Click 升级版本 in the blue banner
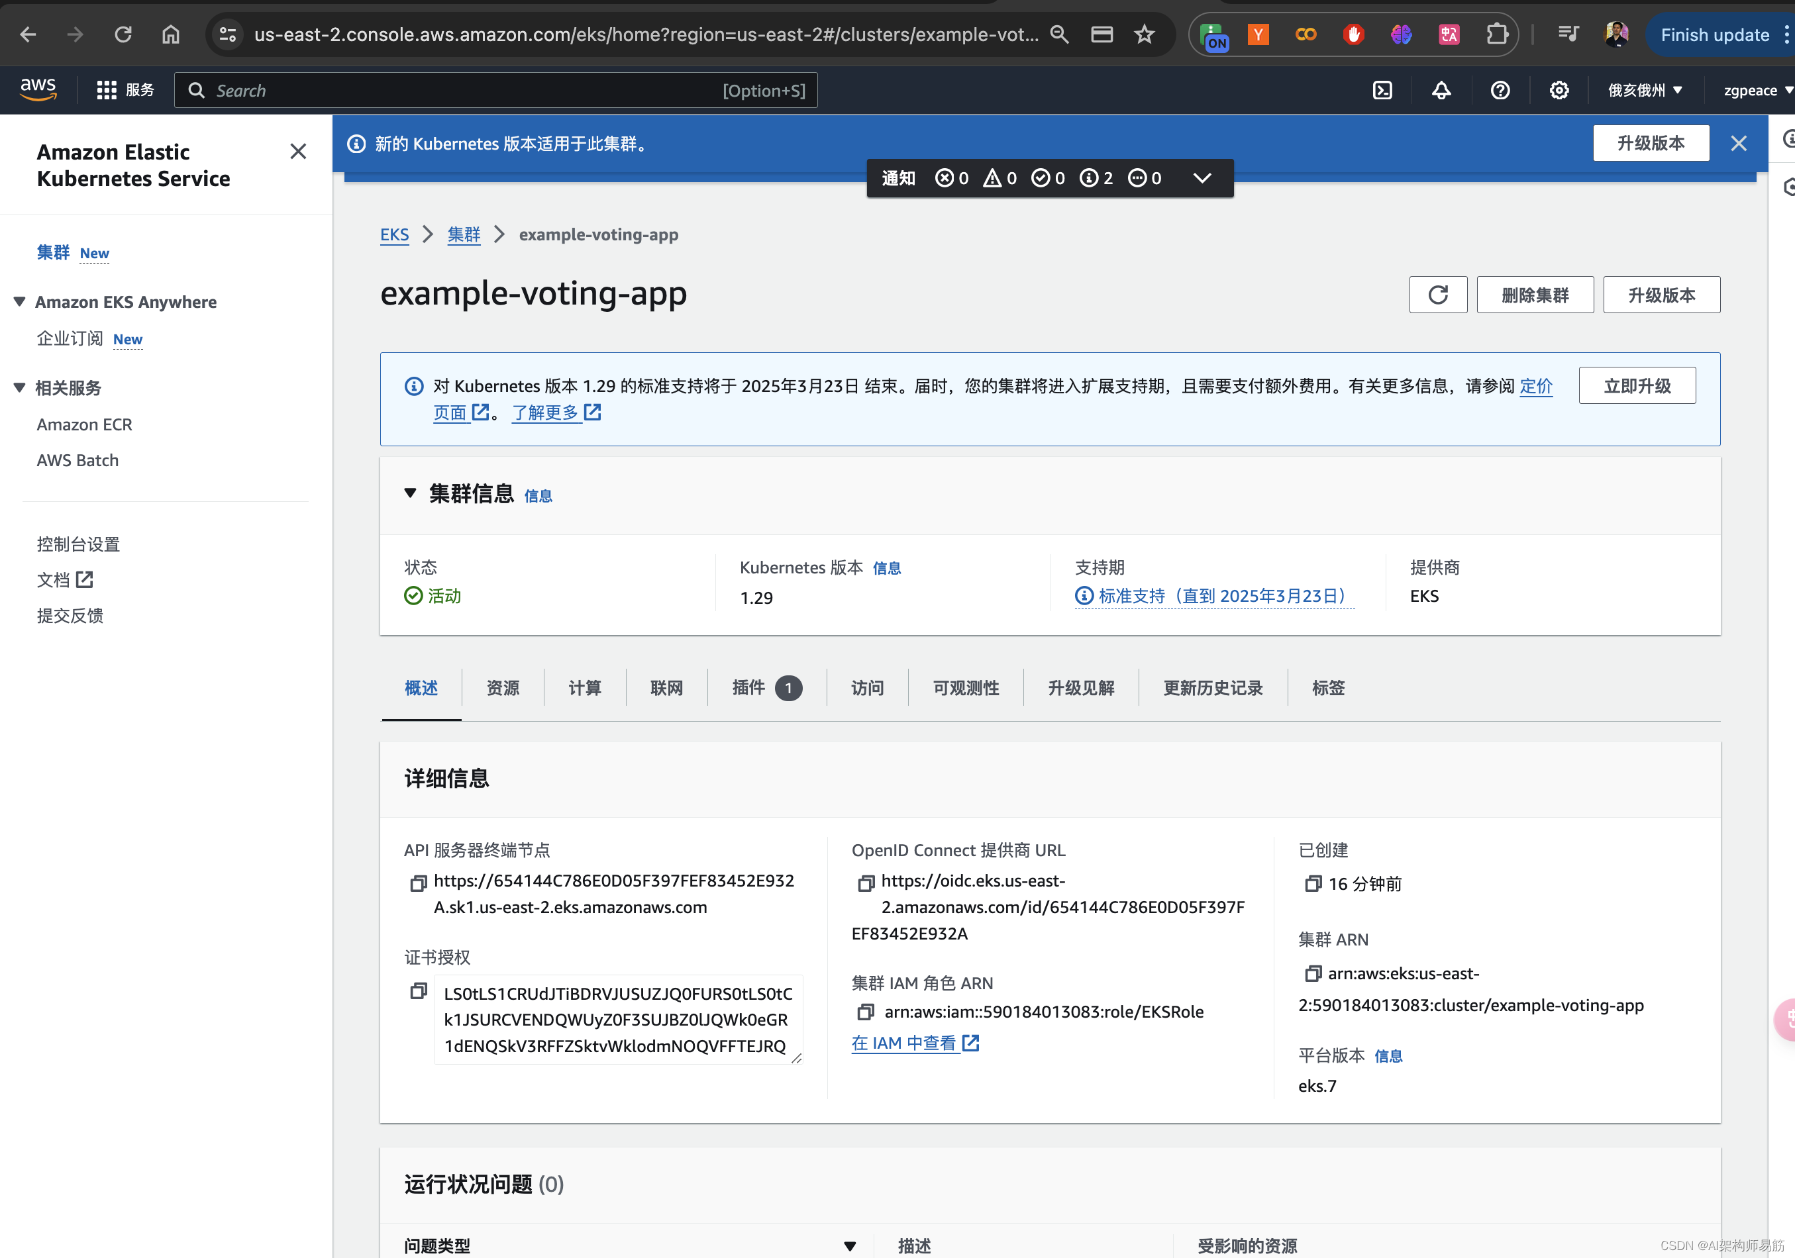This screenshot has width=1795, height=1258. (x=1651, y=143)
